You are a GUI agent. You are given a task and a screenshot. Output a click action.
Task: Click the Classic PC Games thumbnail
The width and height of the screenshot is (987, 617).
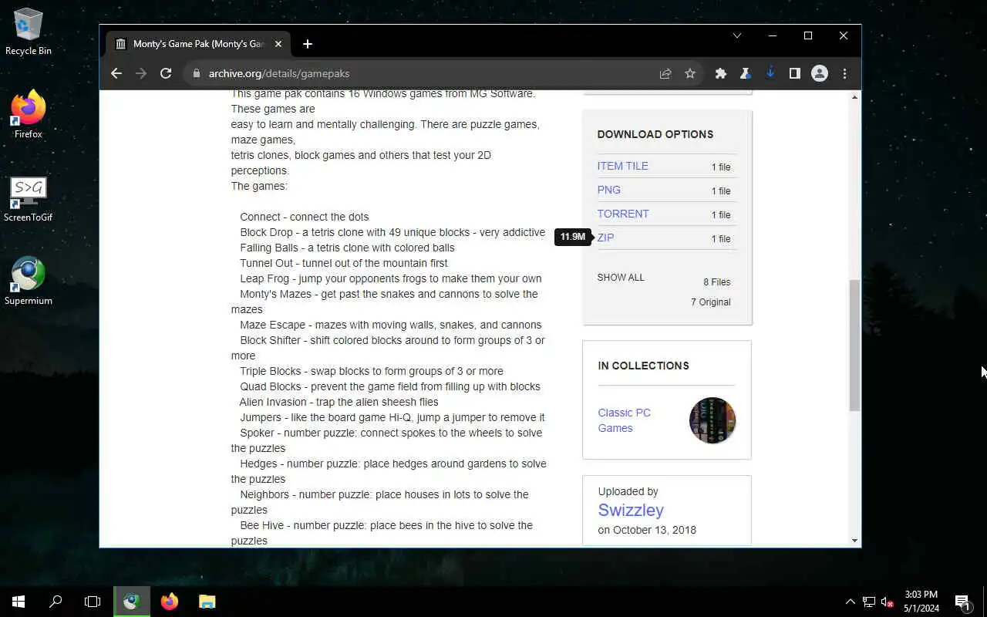(712, 420)
